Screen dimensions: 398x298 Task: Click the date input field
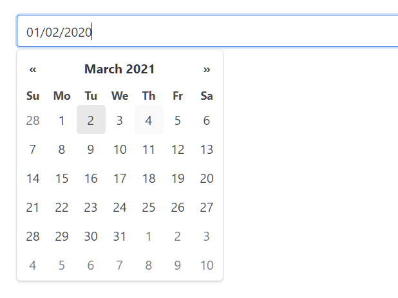click(206, 32)
